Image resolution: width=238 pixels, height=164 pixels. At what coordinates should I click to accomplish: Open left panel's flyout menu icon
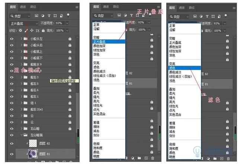(x=77, y=7)
